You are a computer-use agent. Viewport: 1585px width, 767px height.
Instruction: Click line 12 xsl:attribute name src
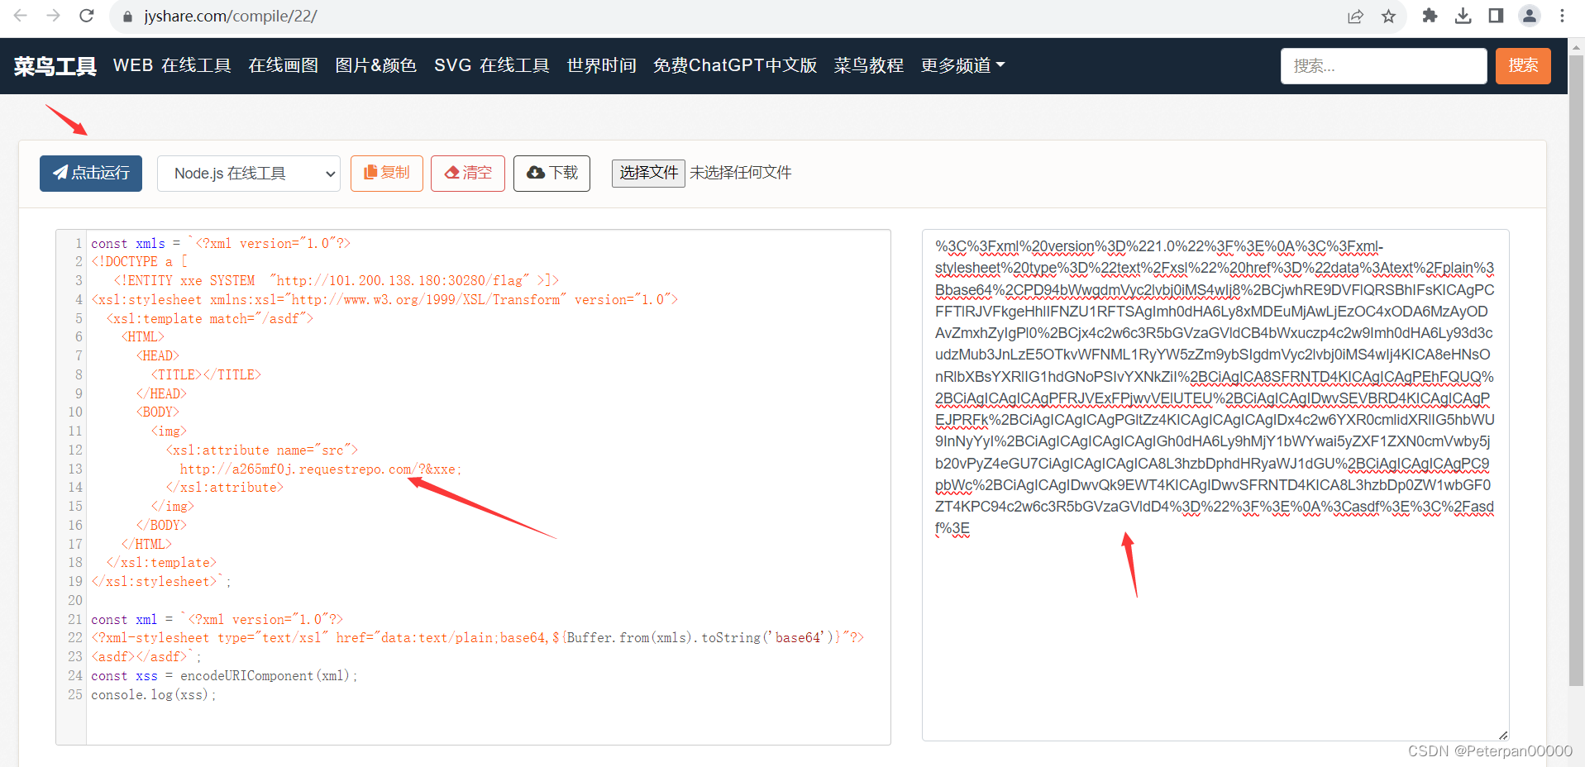[x=261, y=450]
